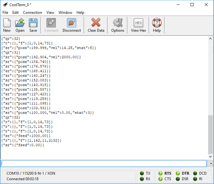Screen dimensions: 214x184
Task: Open a saved connection file
Action: pyautogui.click(x=20, y=25)
